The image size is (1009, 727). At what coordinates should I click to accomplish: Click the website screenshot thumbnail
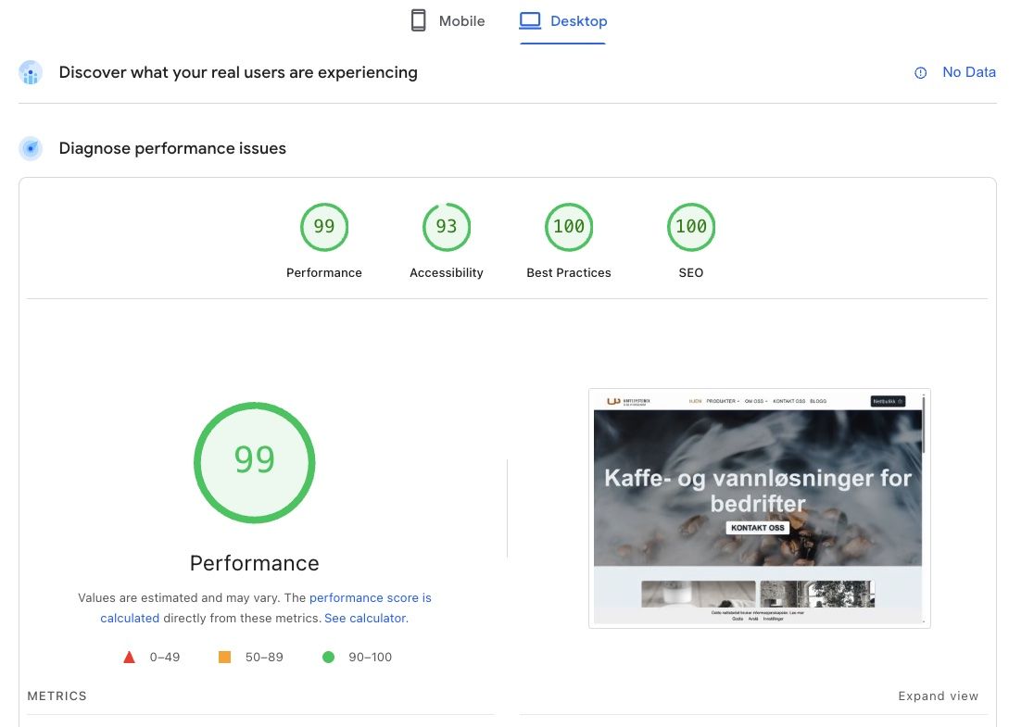[759, 508]
